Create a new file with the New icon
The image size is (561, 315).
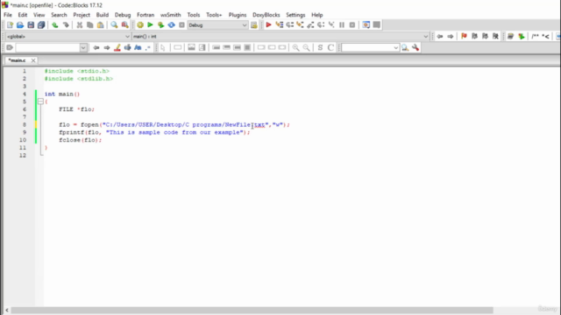10,25
